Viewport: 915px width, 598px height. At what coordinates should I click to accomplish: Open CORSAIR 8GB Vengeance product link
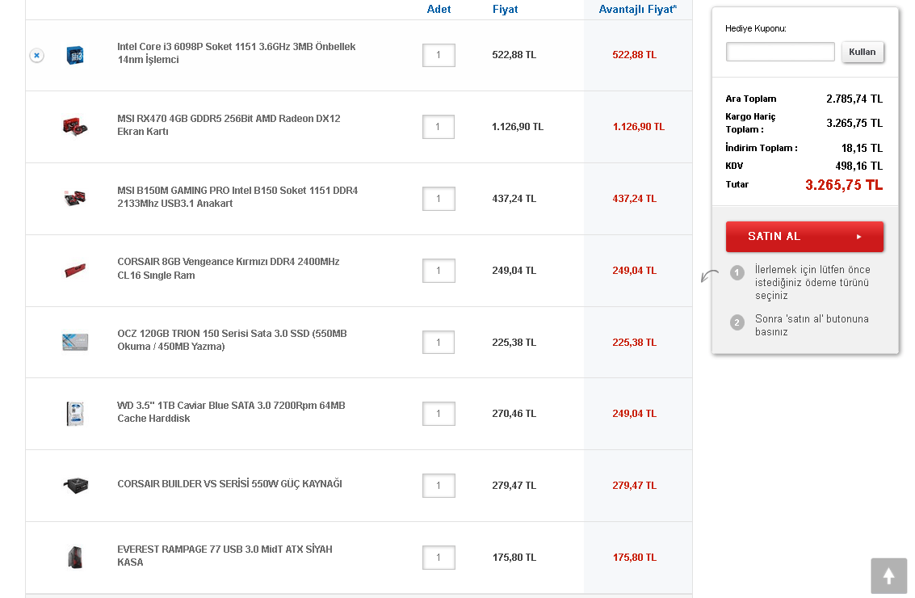[229, 268]
